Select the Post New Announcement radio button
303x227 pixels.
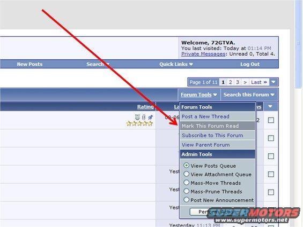click(186, 200)
